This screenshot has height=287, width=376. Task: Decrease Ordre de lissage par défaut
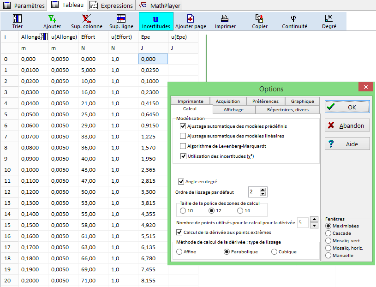coord(263,194)
